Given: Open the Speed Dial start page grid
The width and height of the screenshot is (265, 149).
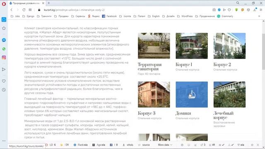Looking at the screenshot, I should 30,10.
